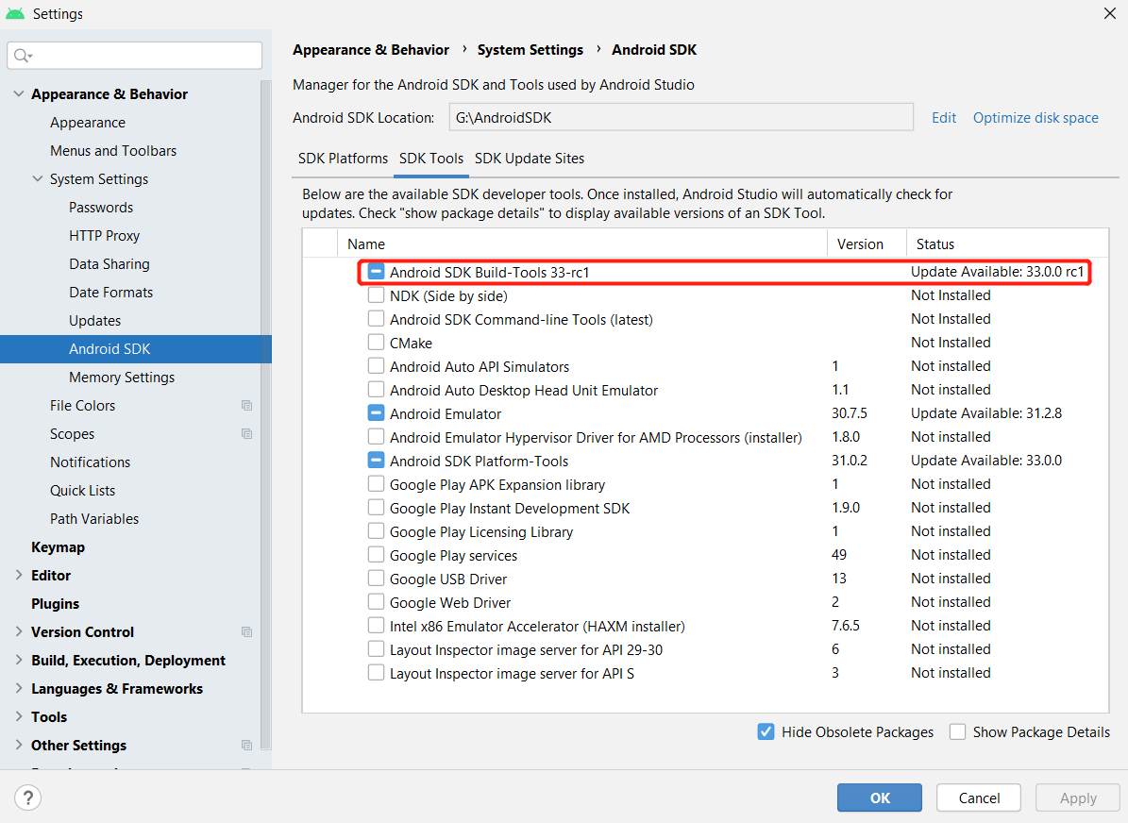Uncheck Hide Obsolete Packages
The image size is (1128, 823).
(766, 731)
